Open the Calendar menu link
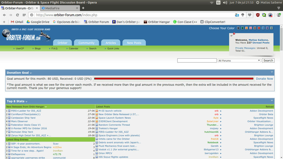This screenshot has height=159, width=283. (x=74, y=49)
